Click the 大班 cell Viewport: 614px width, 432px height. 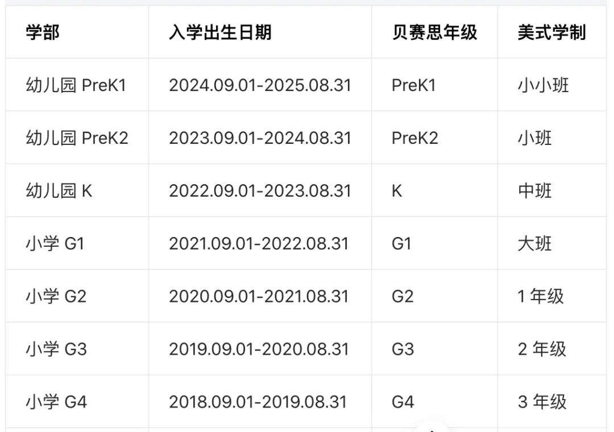point(534,244)
